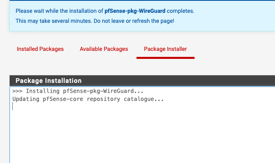The image size is (275, 163).
Task: Click the Package Installation panel header
Action: tap(48, 80)
